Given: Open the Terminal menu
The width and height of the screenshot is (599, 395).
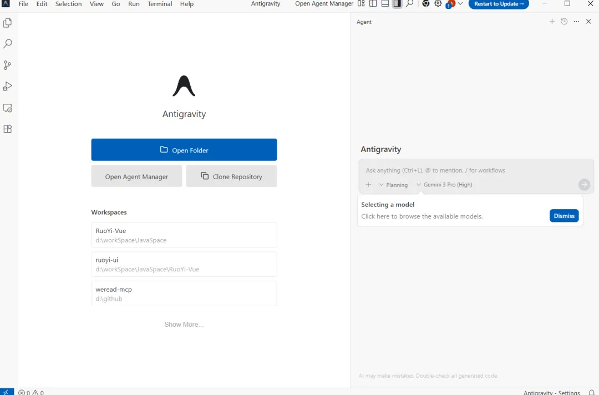Looking at the screenshot, I should pos(160,4).
